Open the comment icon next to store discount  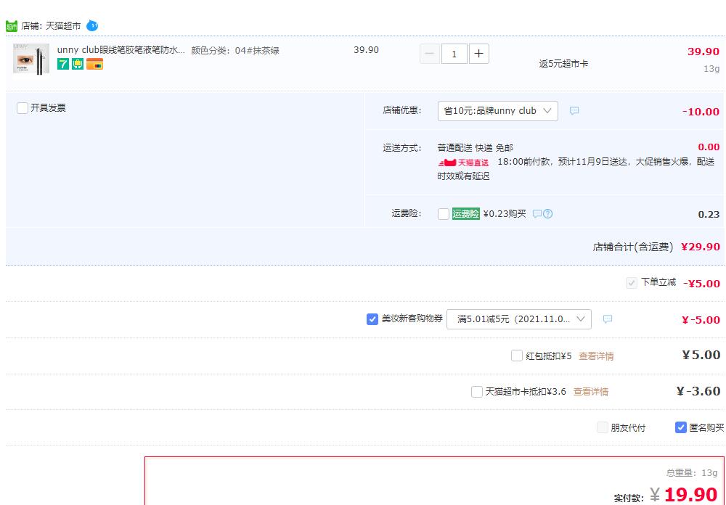pos(574,111)
